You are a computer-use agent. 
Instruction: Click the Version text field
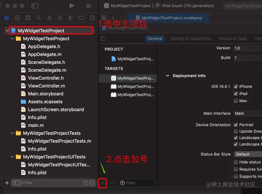248,48
